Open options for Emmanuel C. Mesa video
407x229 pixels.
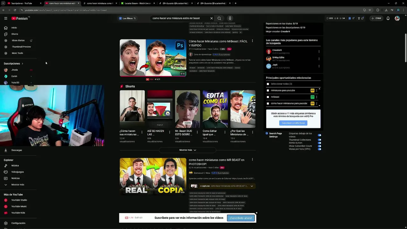click(x=252, y=160)
